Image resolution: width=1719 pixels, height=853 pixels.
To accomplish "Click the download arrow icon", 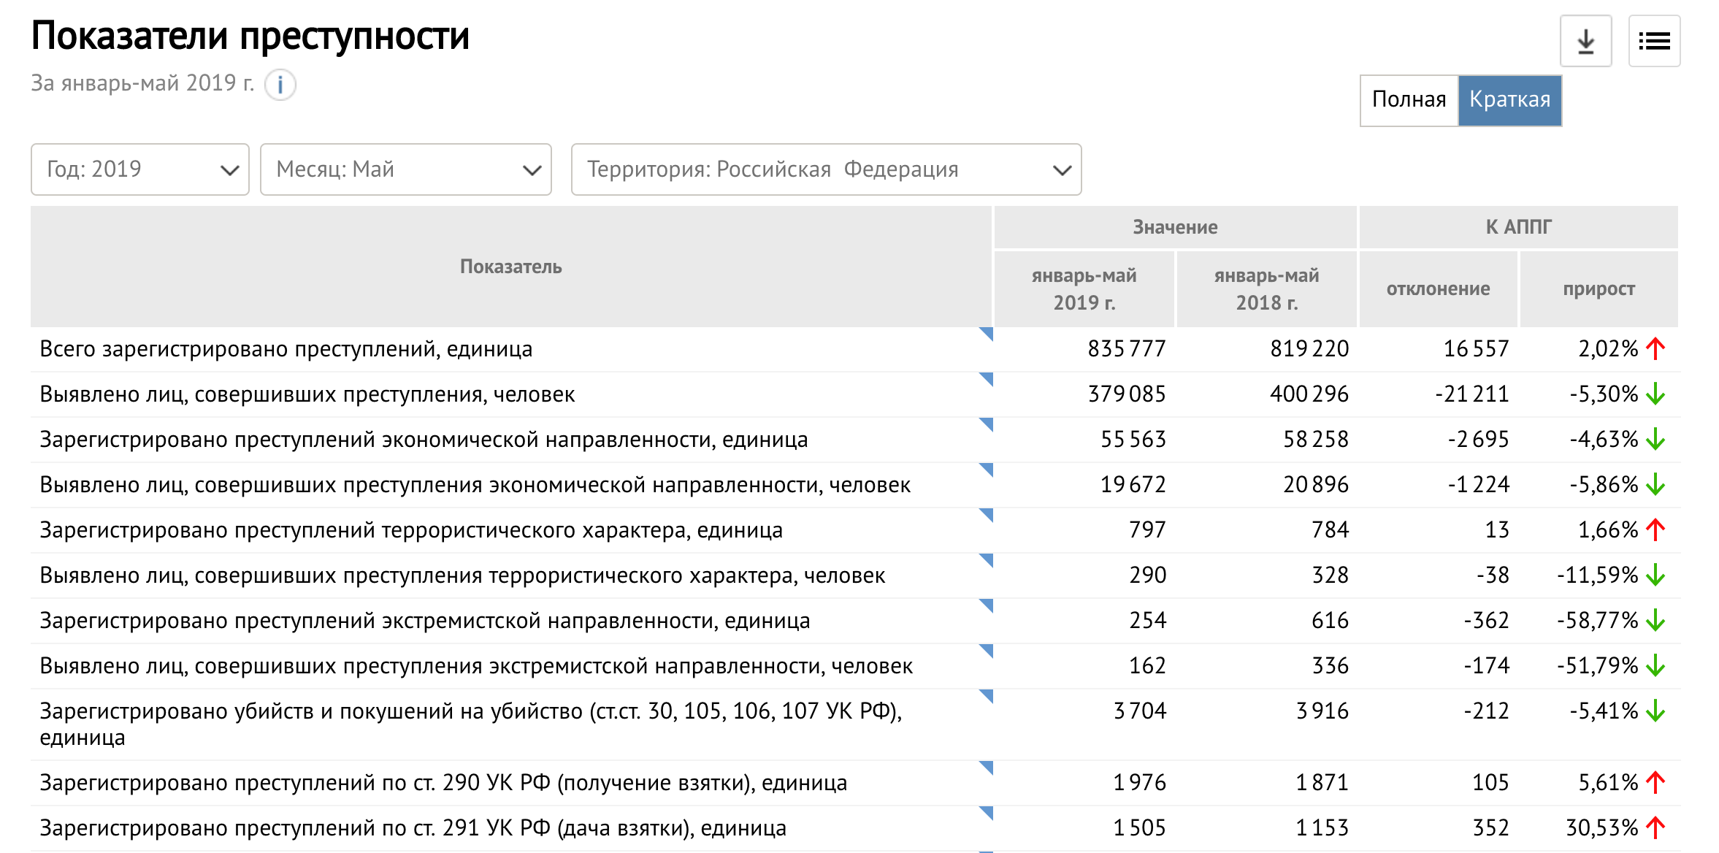I will click(1585, 42).
